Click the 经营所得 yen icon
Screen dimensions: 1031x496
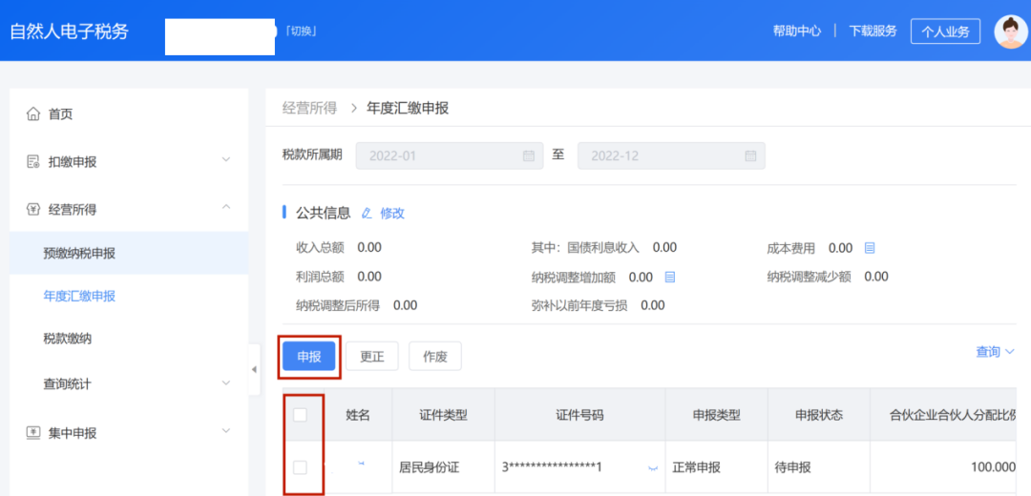pyautogui.click(x=32, y=210)
